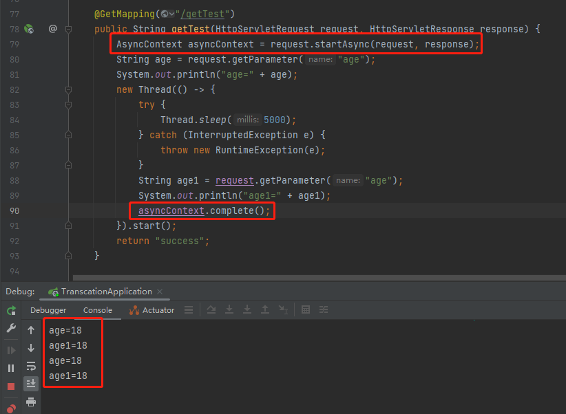Click the "age1=" string on line 89
Image resolution: width=566 pixels, height=414 pixels.
point(262,195)
